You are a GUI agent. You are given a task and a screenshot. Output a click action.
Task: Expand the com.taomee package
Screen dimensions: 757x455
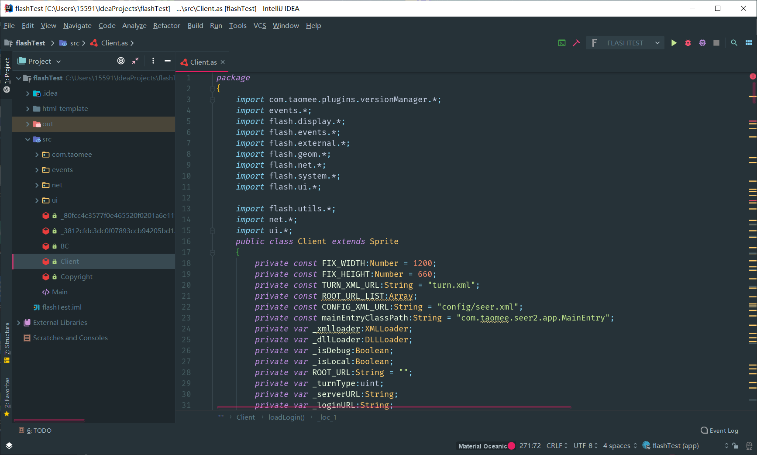(37, 155)
